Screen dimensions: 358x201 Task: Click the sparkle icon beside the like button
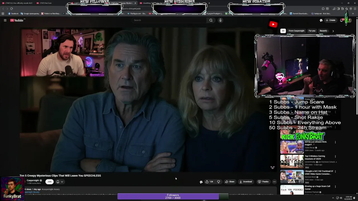point(201,182)
